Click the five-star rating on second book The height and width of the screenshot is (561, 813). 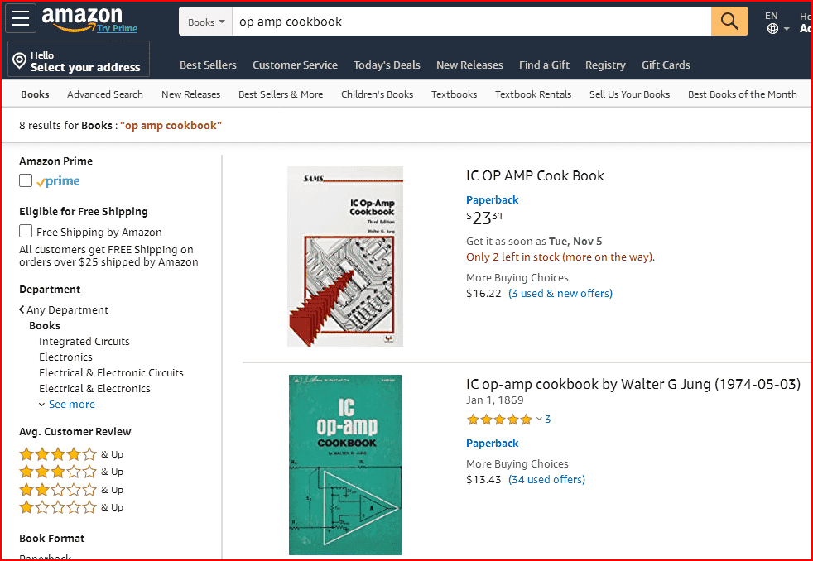coord(499,420)
